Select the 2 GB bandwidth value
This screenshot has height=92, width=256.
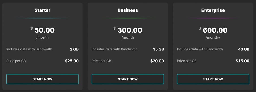[74, 49]
